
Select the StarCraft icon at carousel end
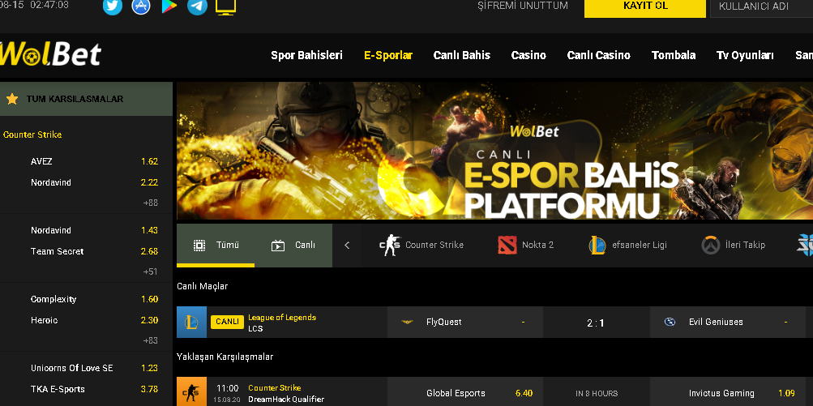pyautogui.click(x=805, y=246)
